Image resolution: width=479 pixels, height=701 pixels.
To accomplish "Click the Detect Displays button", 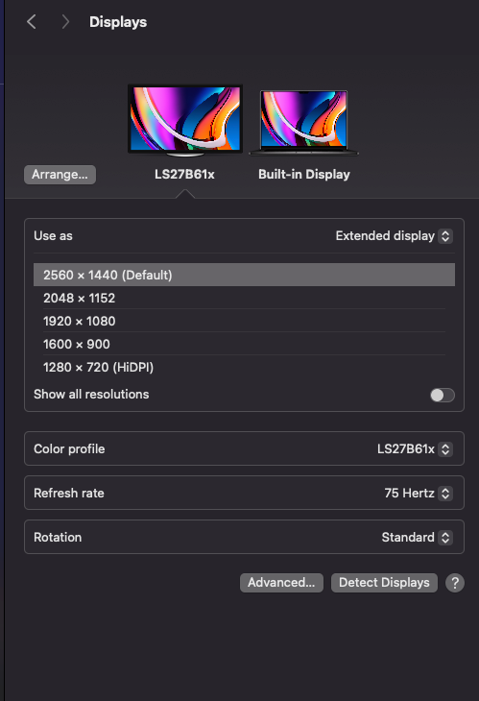I will point(384,583).
